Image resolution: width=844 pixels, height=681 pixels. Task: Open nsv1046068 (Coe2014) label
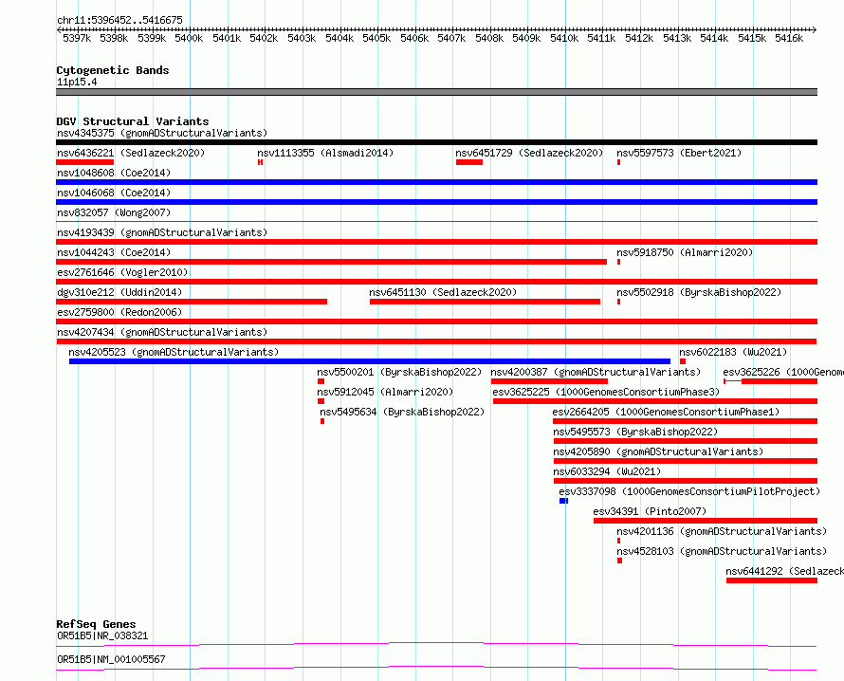pyautogui.click(x=114, y=193)
